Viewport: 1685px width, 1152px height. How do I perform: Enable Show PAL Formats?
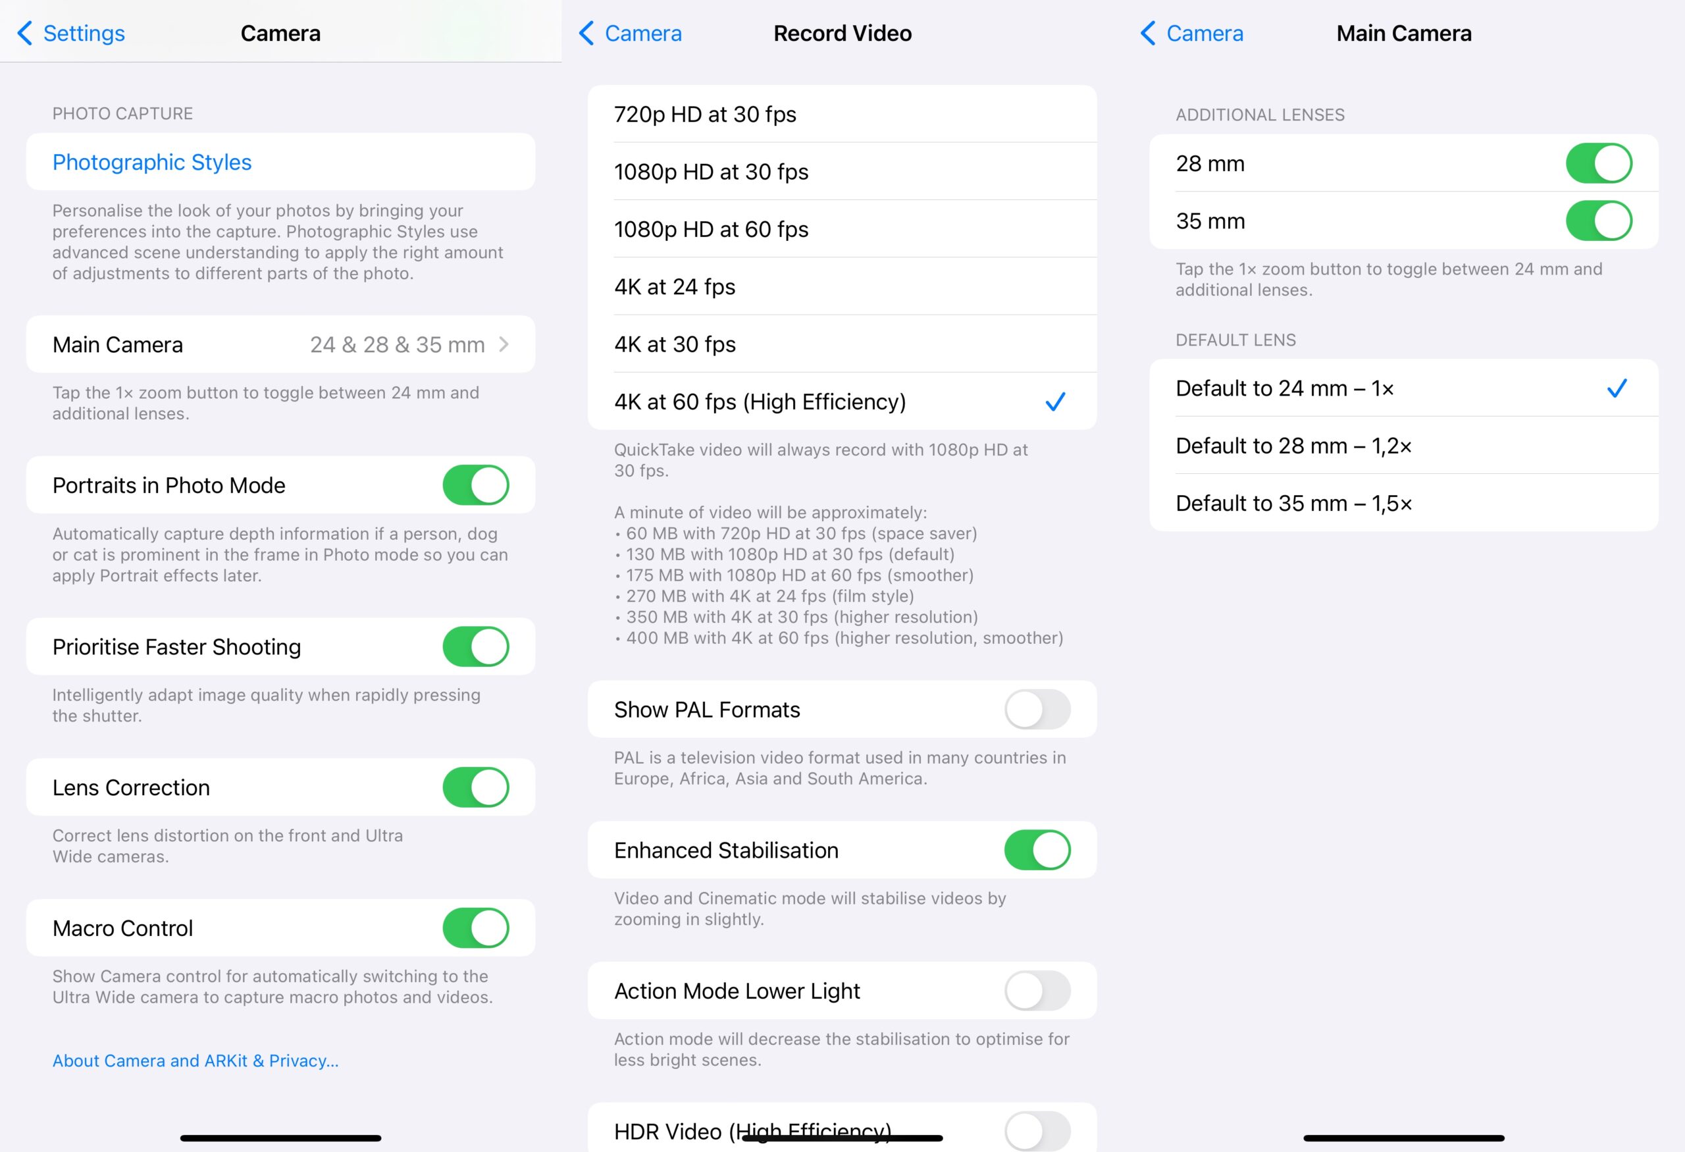click(1037, 709)
